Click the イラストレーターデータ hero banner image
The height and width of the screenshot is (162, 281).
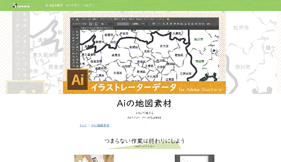pos(144,53)
